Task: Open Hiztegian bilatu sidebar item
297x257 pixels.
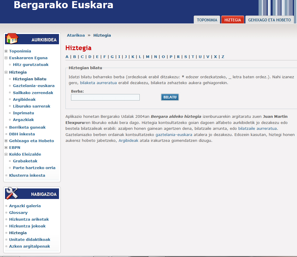Action: pos(30,79)
